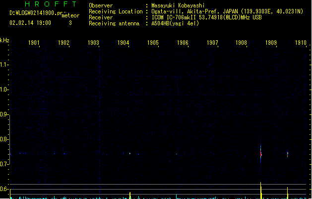Click the tall yellow level spike after 1908
Viewport: 312px width, 199px height.
pyautogui.click(x=261, y=191)
